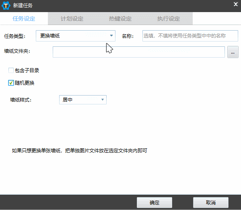Browse for wallpaper folder with the ... button
The image size is (241, 210).
[x=233, y=52]
